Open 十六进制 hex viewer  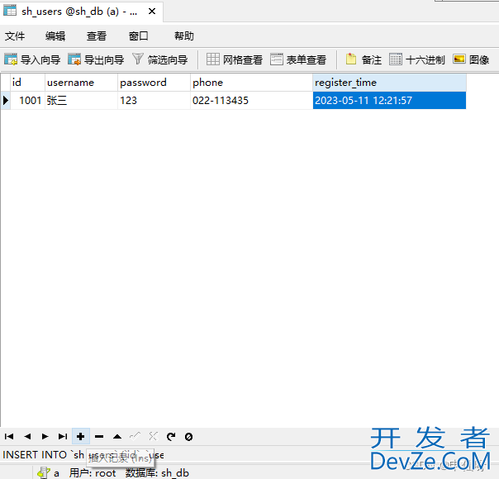(x=417, y=59)
